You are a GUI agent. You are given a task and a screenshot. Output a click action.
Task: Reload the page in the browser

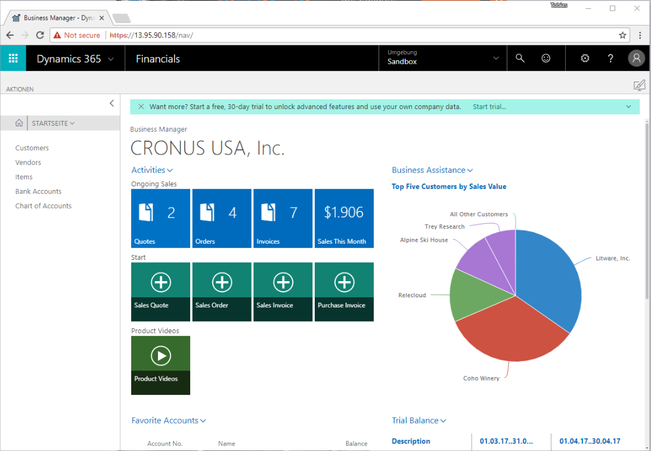coord(40,35)
